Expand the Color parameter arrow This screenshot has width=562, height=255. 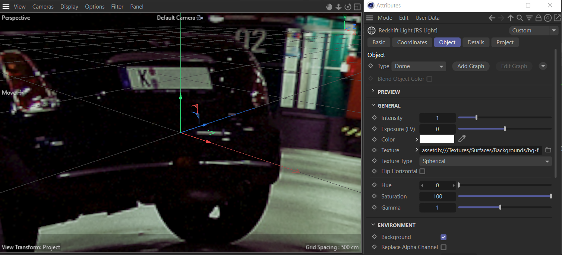[417, 140]
